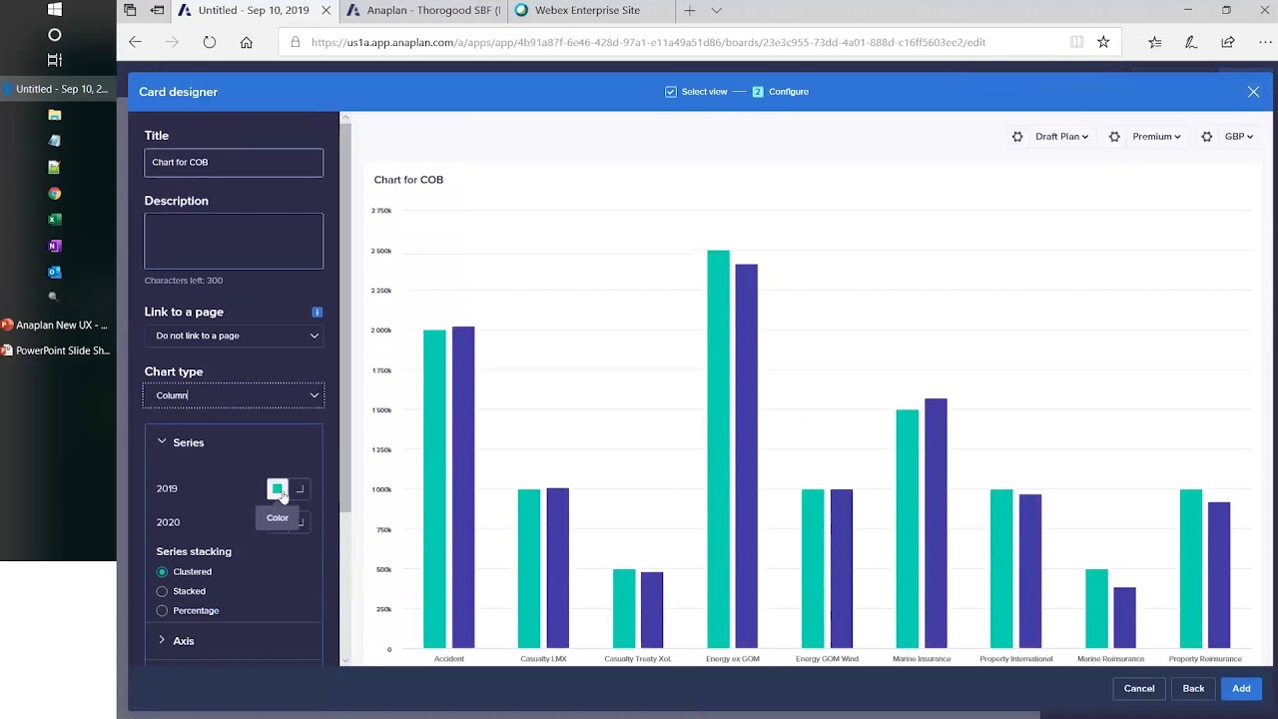Close the Untitled - Sep 10, 2019 tab

click(325, 10)
